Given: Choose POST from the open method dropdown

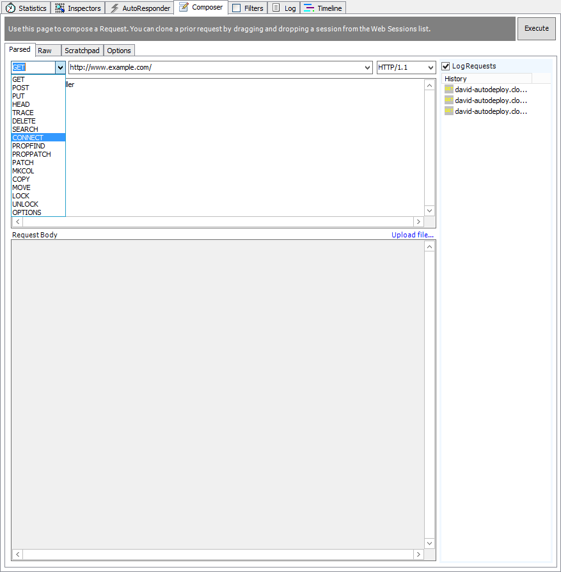Looking at the screenshot, I should (20, 87).
